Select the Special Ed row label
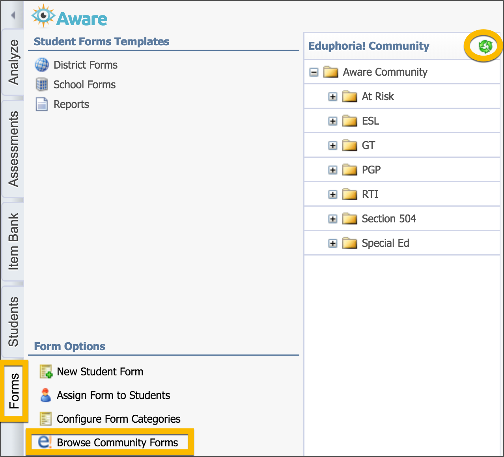This screenshot has height=457, width=504. pyautogui.click(x=385, y=243)
